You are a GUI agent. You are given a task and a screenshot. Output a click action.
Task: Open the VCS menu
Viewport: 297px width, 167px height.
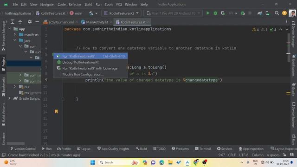(119, 4)
